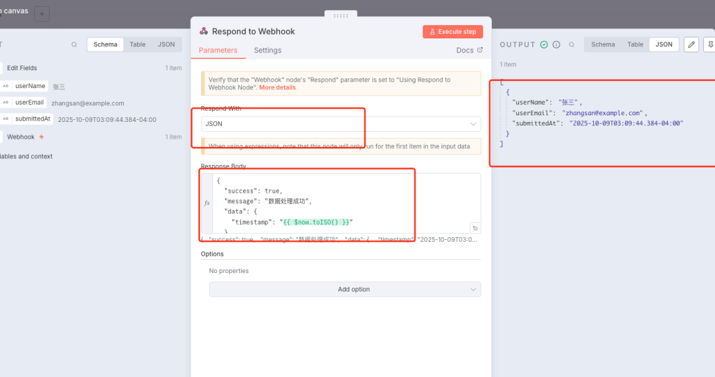The width and height of the screenshot is (715, 377).
Task: Click the output userName JSON key
Action: point(530,103)
